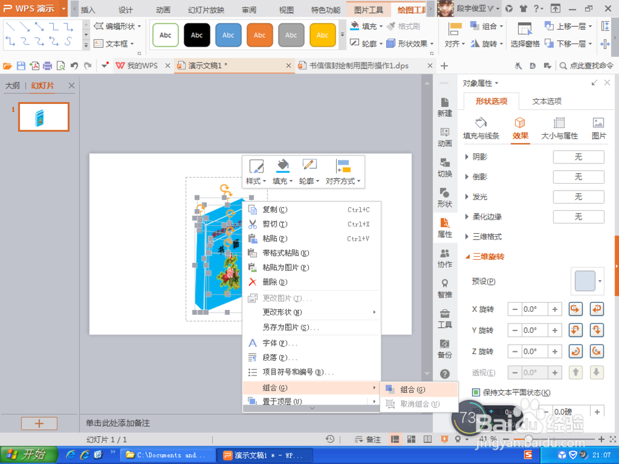Image resolution: width=619 pixels, height=464 pixels.
Task: Click the 编辑形状 edit shape tool
Action: click(117, 27)
